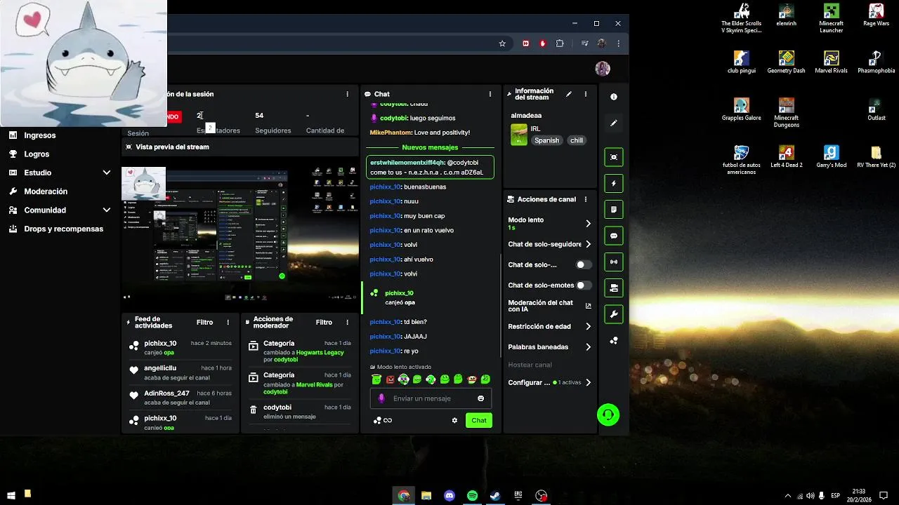Image resolution: width=899 pixels, height=505 pixels.
Task: Open the emoji picker in message box
Action: [481, 398]
